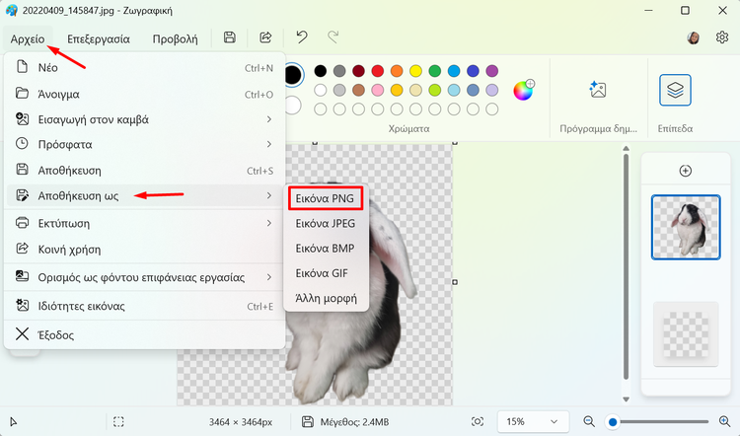This screenshot has height=436, width=740.
Task: Choose Άνοιγμα from the file menu
Action: tap(144, 94)
